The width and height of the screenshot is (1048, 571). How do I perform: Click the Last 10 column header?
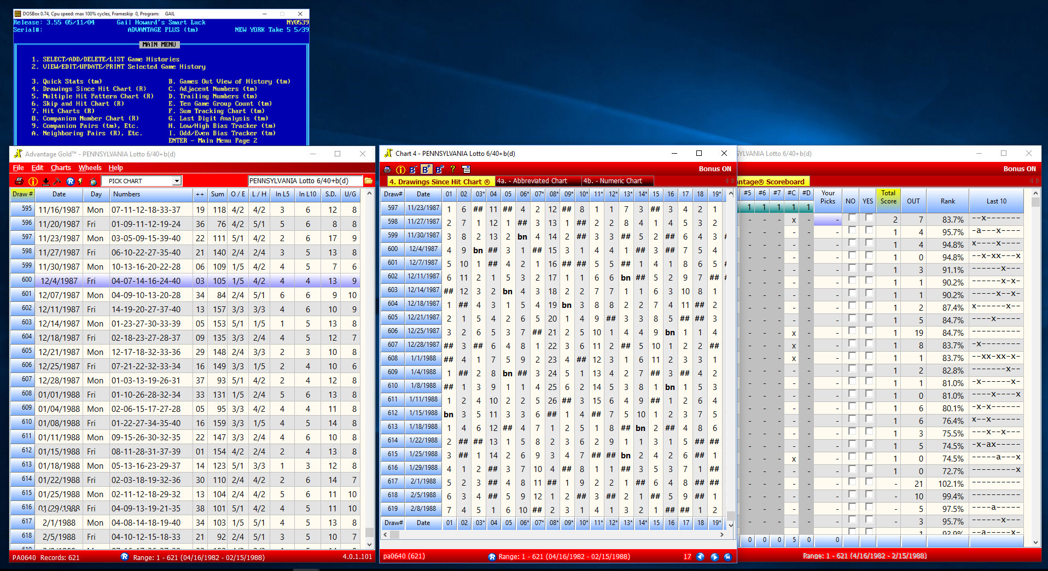tap(996, 201)
